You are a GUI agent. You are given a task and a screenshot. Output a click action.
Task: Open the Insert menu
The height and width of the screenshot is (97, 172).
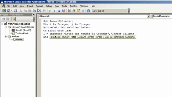(x=30, y=6)
